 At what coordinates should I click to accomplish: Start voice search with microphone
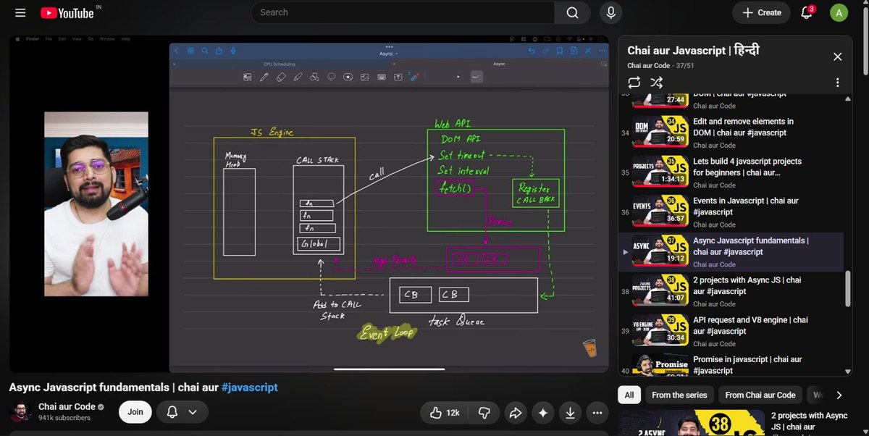click(x=611, y=12)
